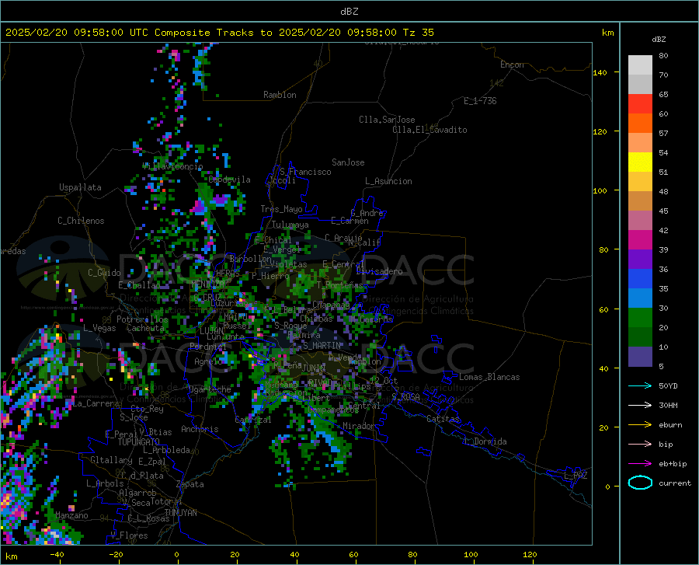699x565 pixels.
Task: Click the Ramblon map label near top
Action: point(280,95)
